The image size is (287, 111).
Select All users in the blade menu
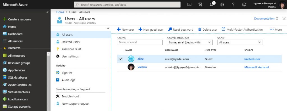tap(81, 35)
